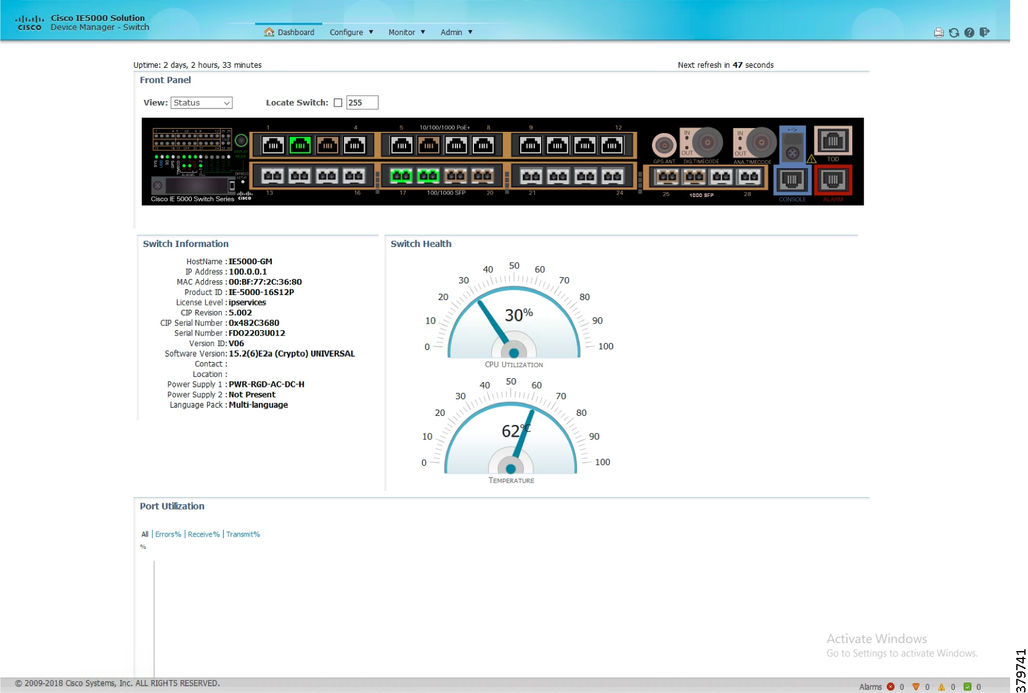Screen dimensions: 1028x693
Task: Open the Admin menu
Action: pyautogui.click(x=457, y=32)
